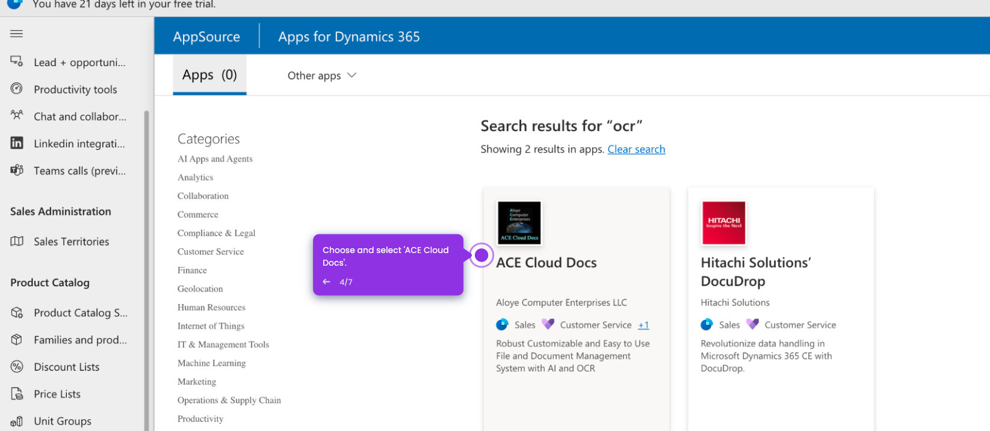990x431 pixels.
Task: Open Teams calls preview icon
Action: click(x=16, y=170)
